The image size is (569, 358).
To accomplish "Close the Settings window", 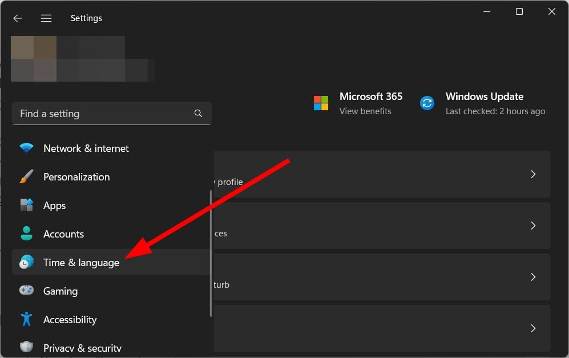I will coord(551,11).
